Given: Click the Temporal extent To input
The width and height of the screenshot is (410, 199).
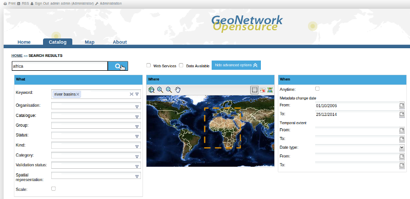Looking at the screenshot, I should [x=357, y=139].
